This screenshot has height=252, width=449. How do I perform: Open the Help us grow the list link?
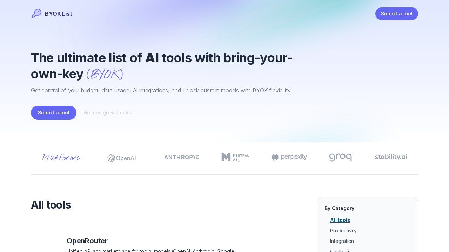tap(108, 112)
